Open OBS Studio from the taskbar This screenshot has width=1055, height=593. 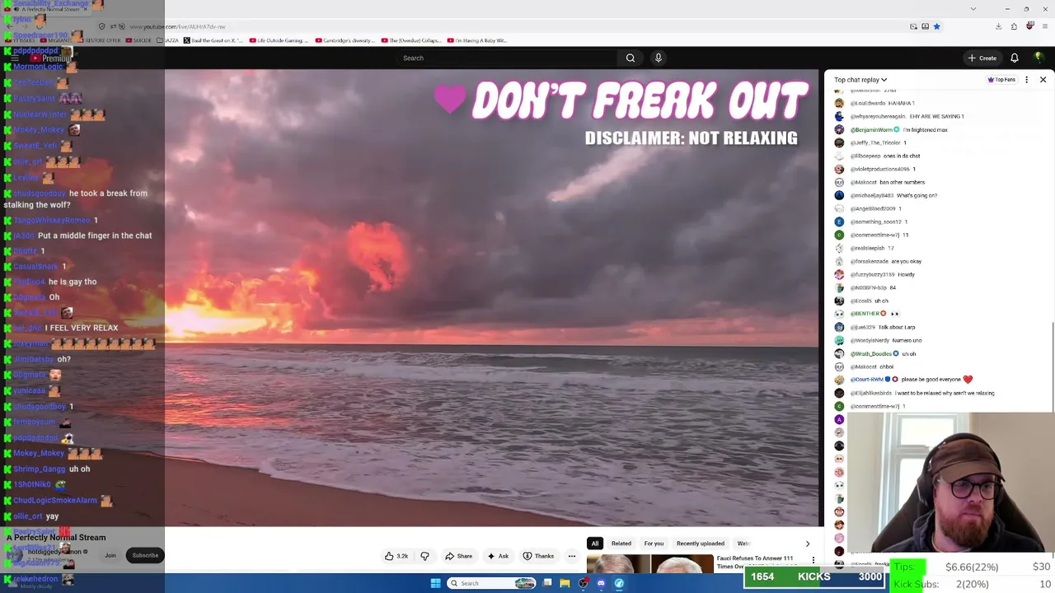(x=584, y=583)
